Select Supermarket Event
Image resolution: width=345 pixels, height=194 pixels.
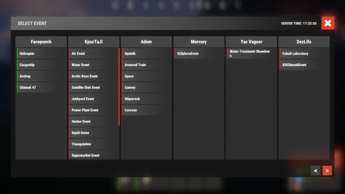pos(93,155)
